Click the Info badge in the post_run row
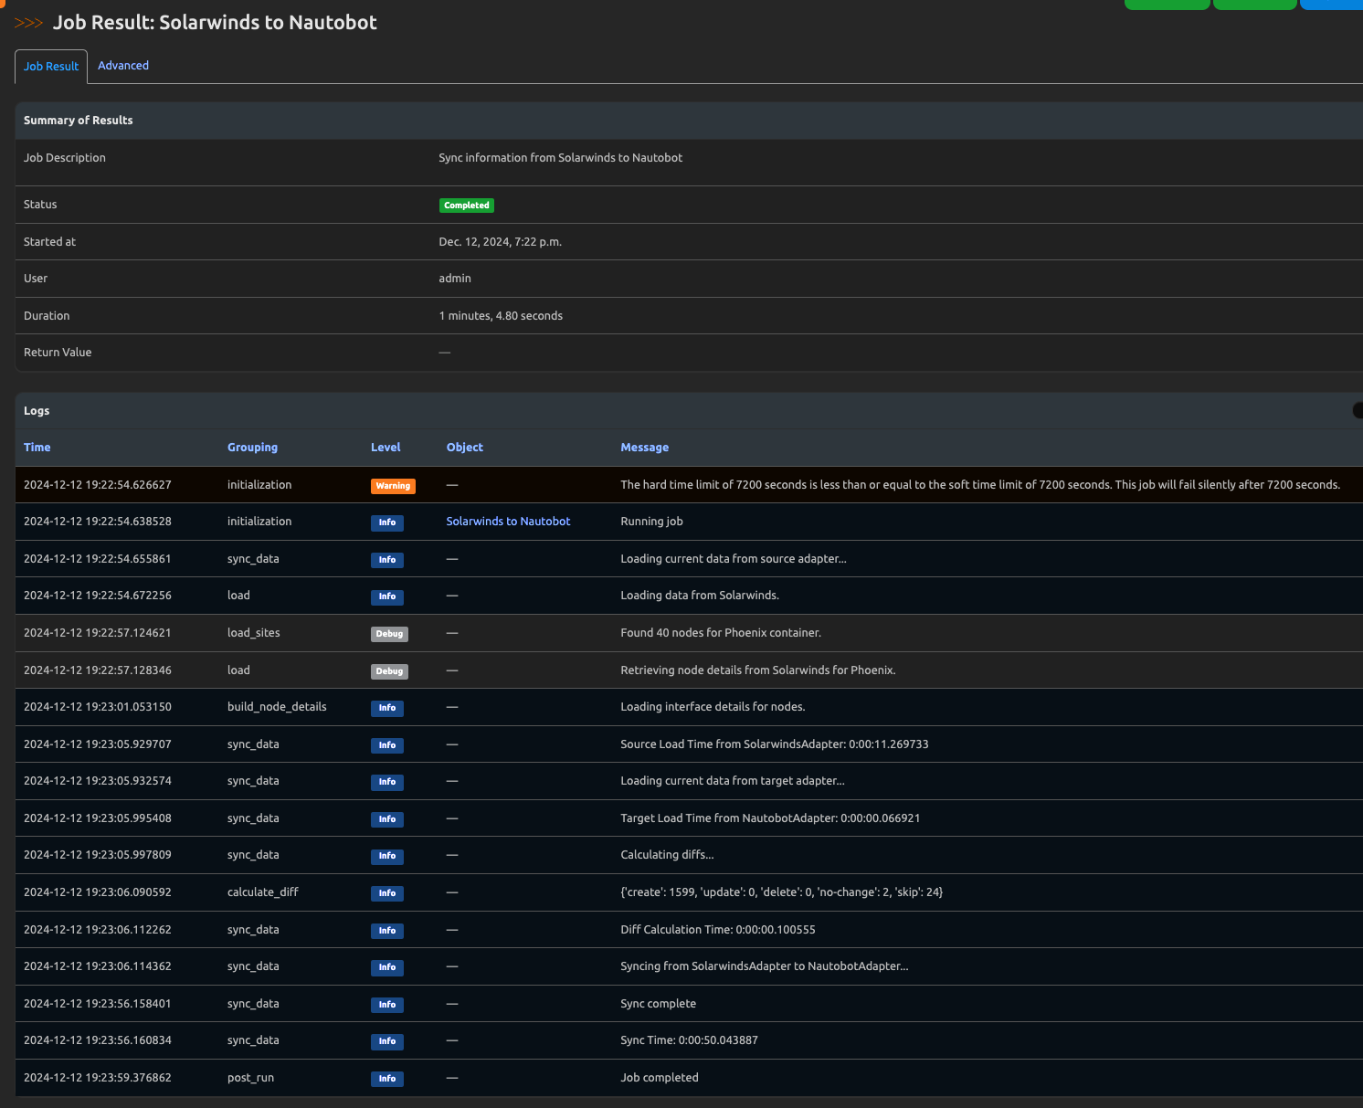 tap(387, 1079)
